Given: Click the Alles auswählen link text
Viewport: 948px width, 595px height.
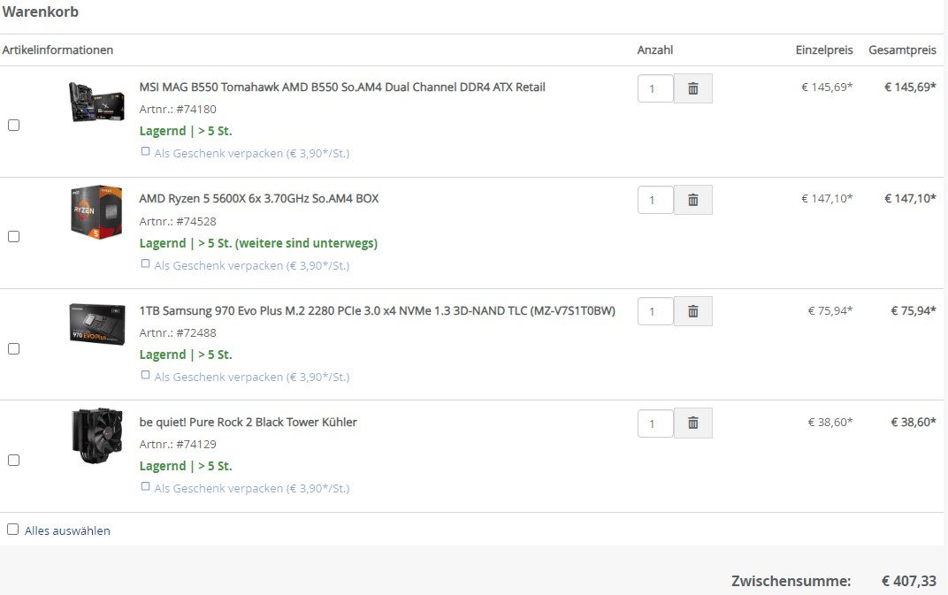Looking at the screenshot, I should (67, 531).
